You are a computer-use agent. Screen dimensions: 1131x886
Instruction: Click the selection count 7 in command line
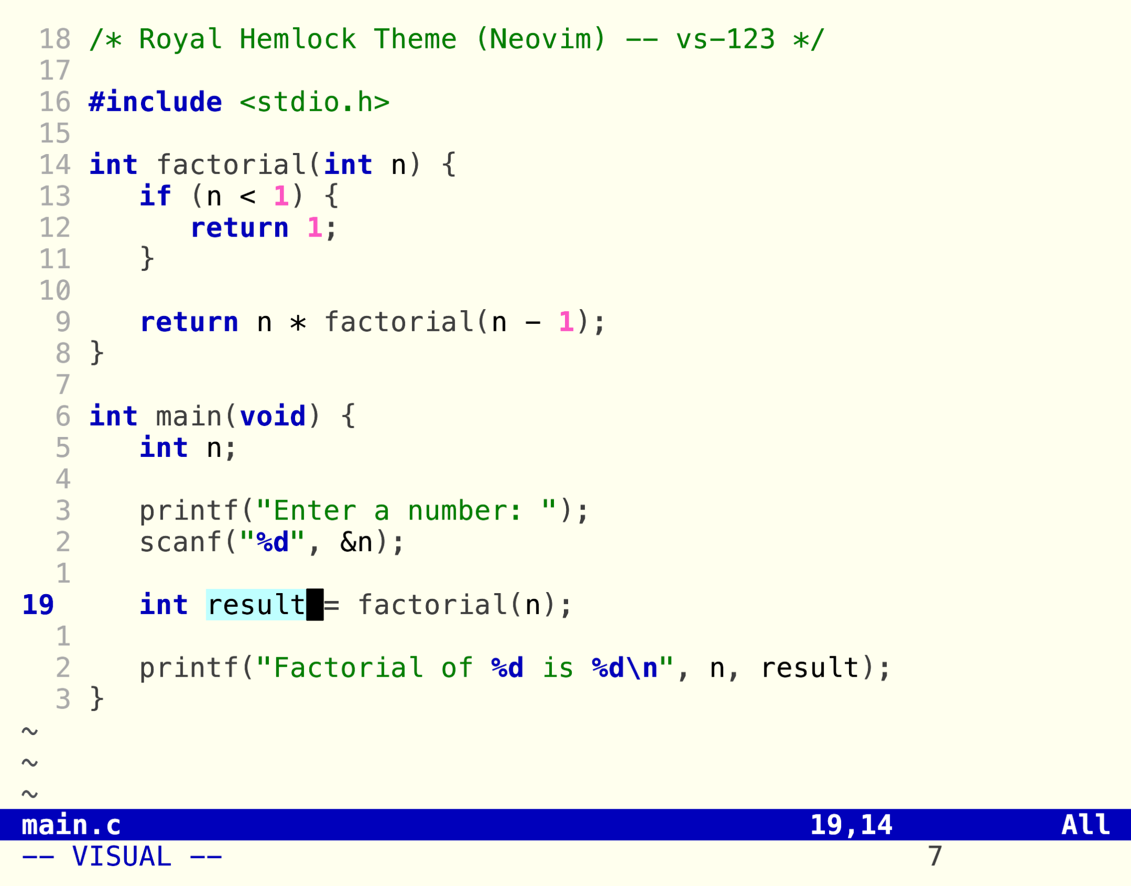[935, 857]
